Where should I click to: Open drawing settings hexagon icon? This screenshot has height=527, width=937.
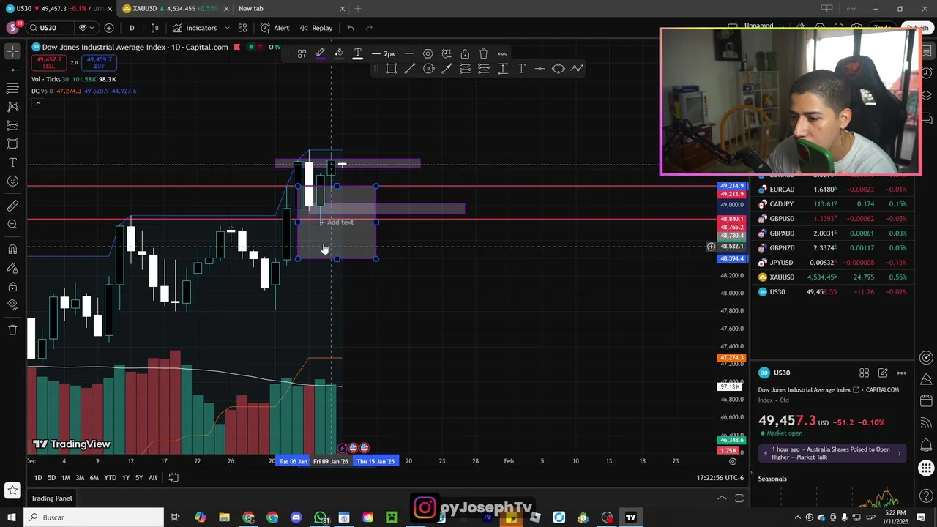coord(428,53)
